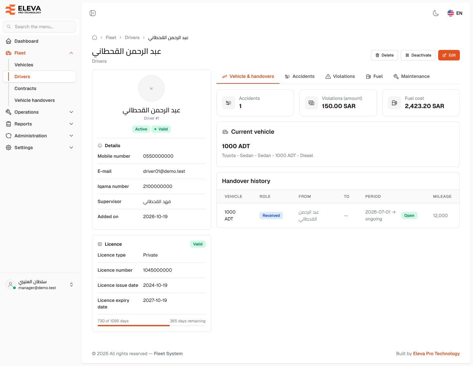
Task: Collapse the Fleet menu chevron
Action: 71,53
